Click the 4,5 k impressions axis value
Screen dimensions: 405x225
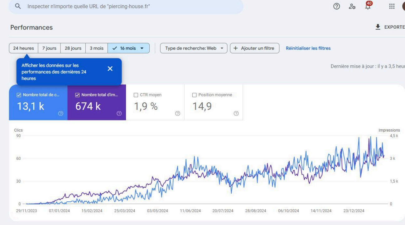(x=394, y=136)
